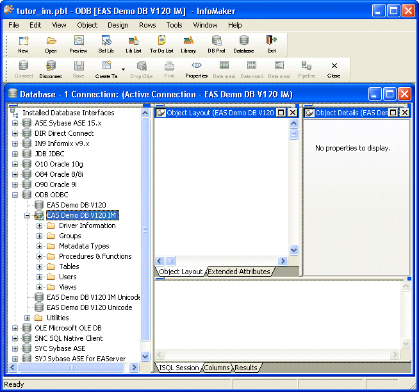Image resolution: width=419 pixels, height=392 pixels.
Task: Expand the ASE Sybase ASE 15.x node
Action: [x=15, y=123]
